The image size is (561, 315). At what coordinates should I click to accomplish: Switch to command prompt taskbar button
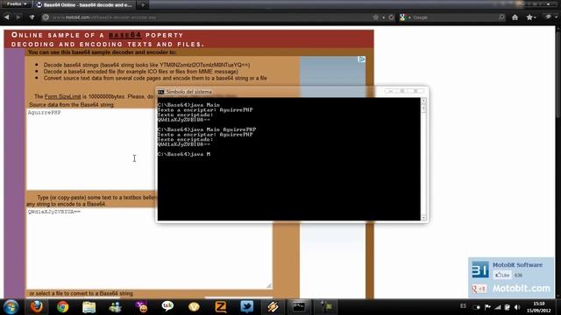[x=299, y=307]
